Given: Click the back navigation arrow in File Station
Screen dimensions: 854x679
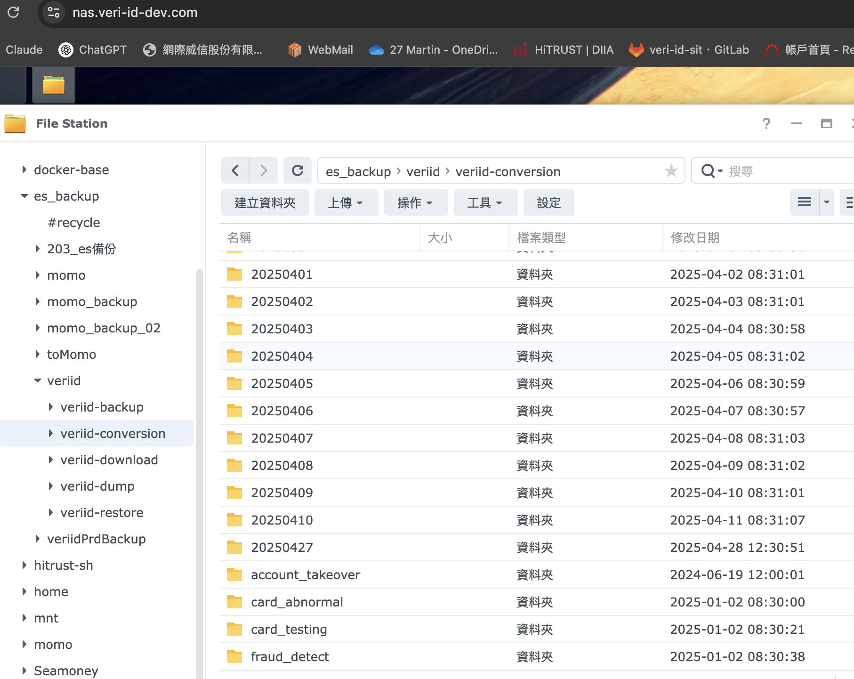Looking at the screenshot, I should [x=235, y=170].
